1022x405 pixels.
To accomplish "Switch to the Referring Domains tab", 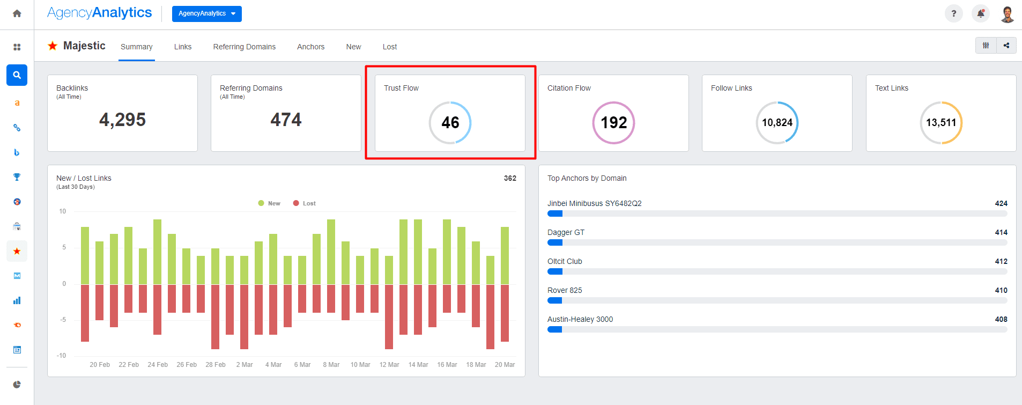I will point(244,47).
